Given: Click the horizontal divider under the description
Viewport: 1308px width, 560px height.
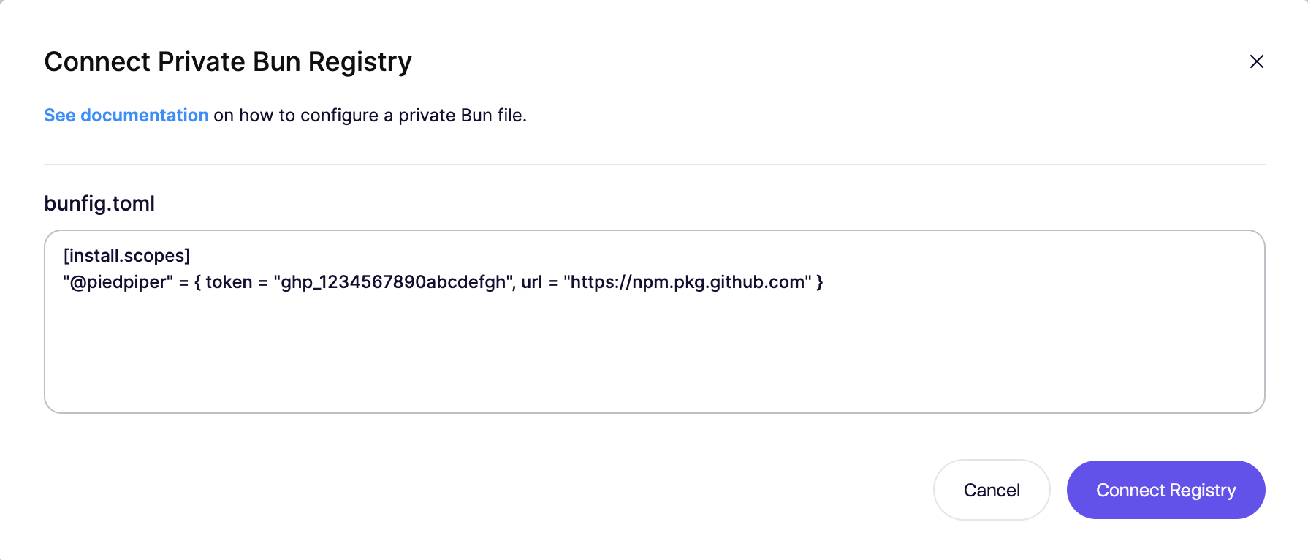Looking at the screenshot, I should [x=654, y=164].
